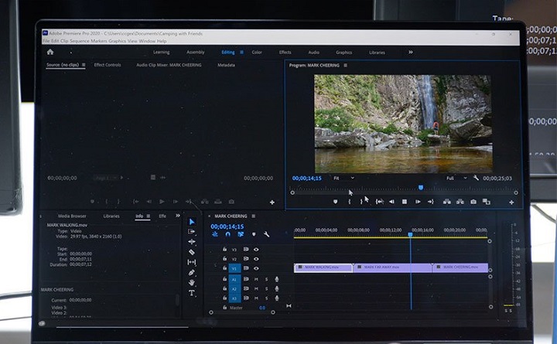
Task: Toggle the lock on video track V3
Action: (224, 249)
